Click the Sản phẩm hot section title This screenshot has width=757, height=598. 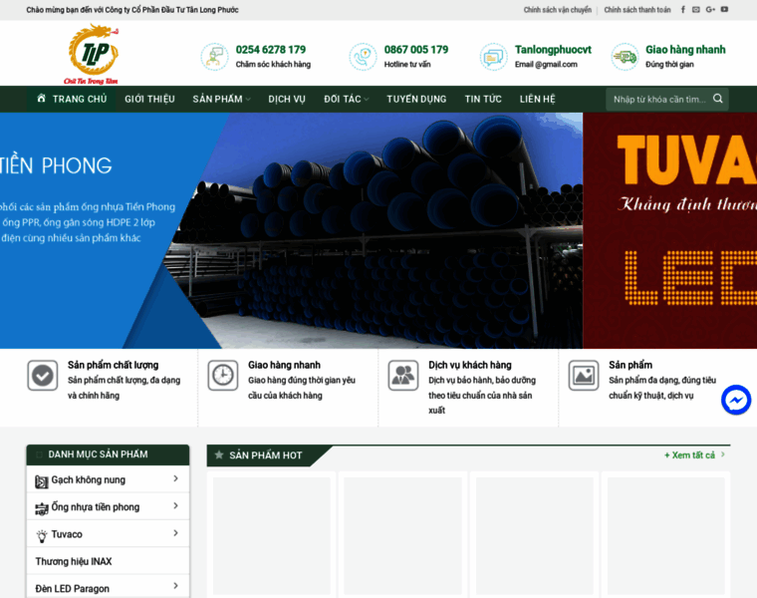266,455
